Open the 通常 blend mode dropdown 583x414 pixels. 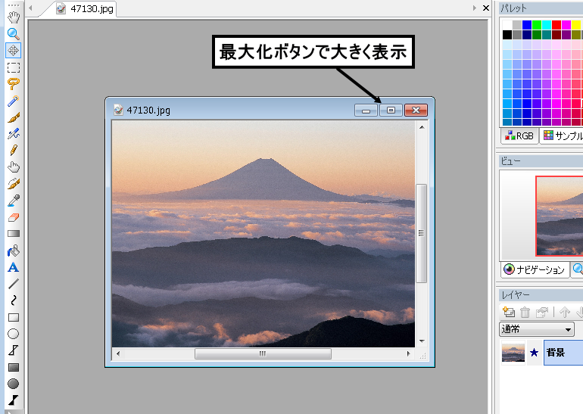[x=536, y=329]
